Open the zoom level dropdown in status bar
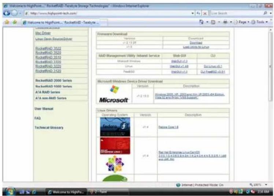 [x=266, y=185]
